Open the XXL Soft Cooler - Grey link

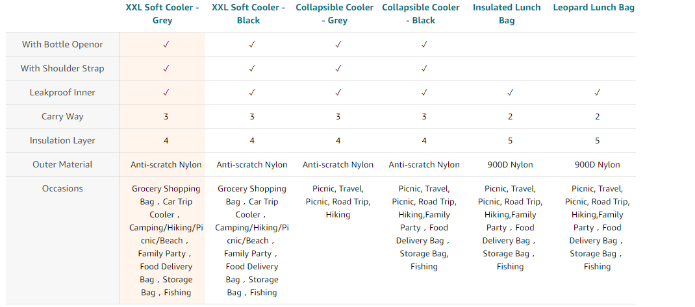pyautogui.click(x=162, y=14)
